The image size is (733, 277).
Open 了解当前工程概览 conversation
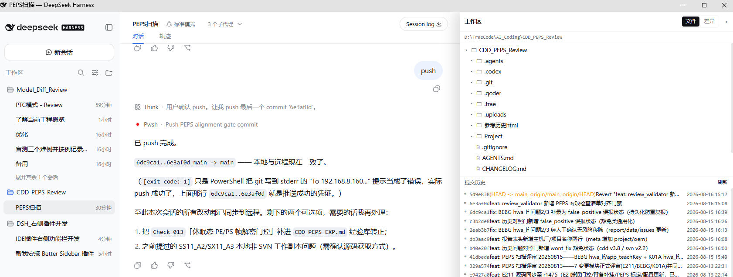point(60,120)
